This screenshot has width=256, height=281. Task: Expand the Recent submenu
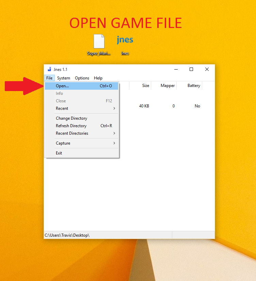click(x=82, y=108)
